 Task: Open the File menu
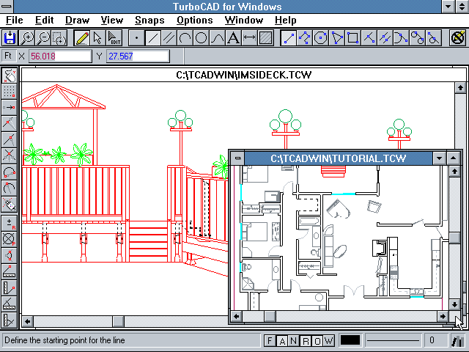[15, 20]
